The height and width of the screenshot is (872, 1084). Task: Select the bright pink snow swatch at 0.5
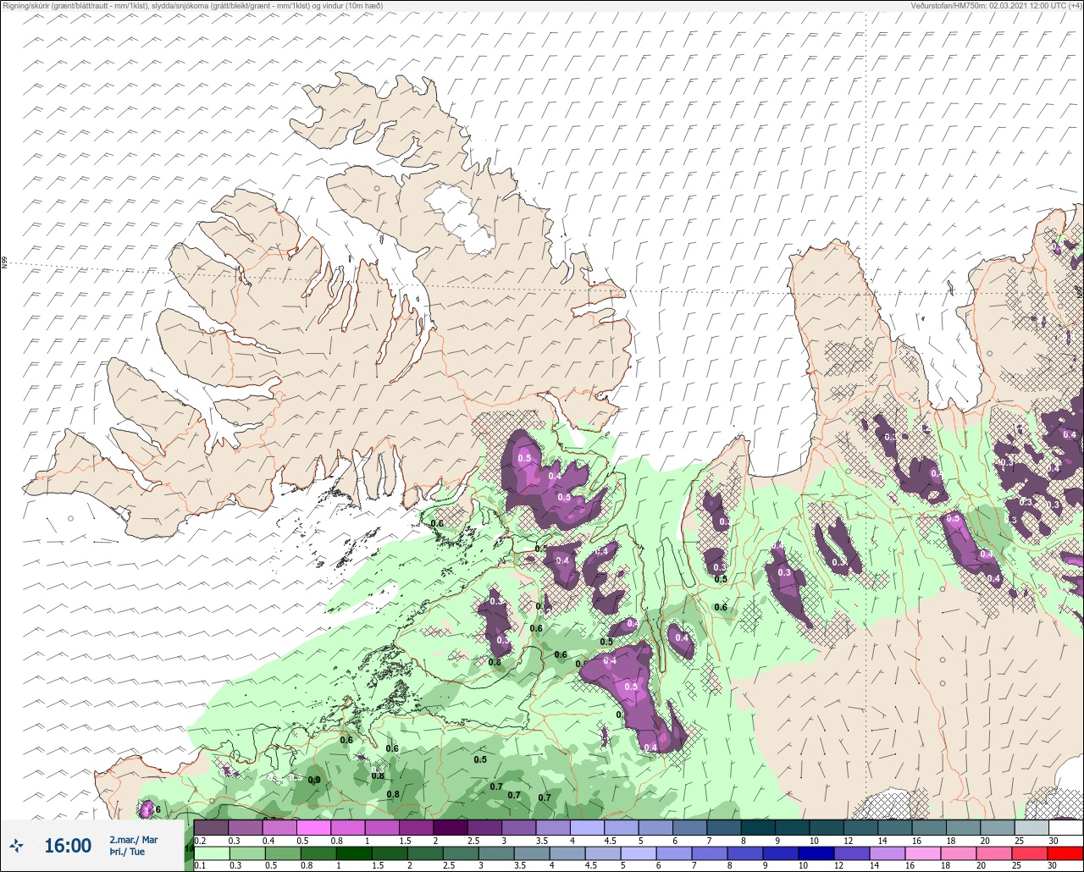[x=313, y=827]
